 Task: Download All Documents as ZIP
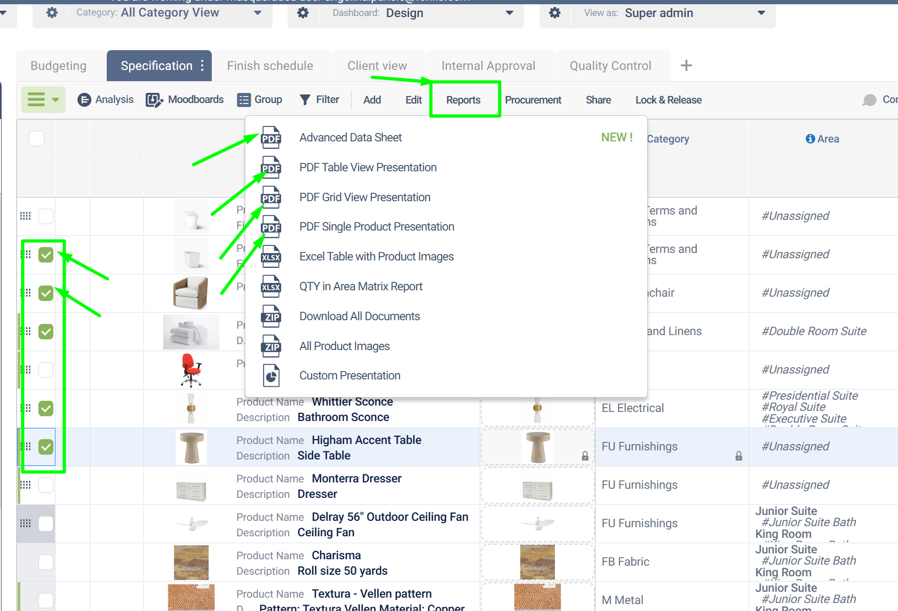click(x=359, y=316)
